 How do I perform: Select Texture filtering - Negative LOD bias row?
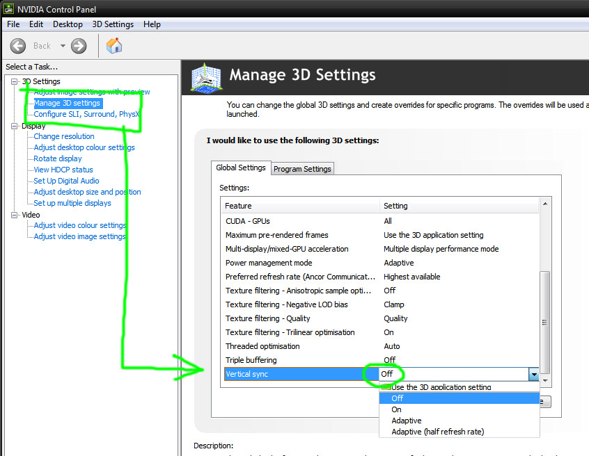(380, 304)
